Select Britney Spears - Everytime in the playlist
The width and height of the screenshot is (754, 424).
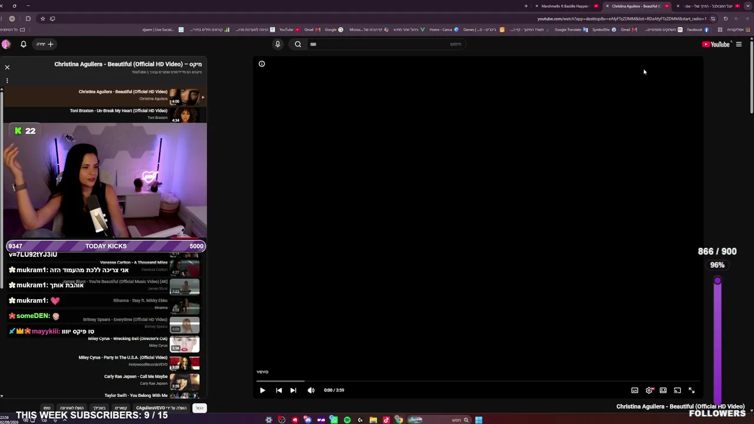tap(125, 320)
